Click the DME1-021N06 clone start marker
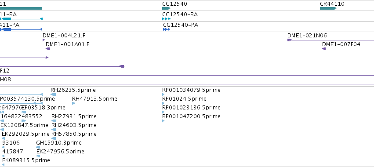The height and width of the screenshot is (167, 374). click(290, 40)
